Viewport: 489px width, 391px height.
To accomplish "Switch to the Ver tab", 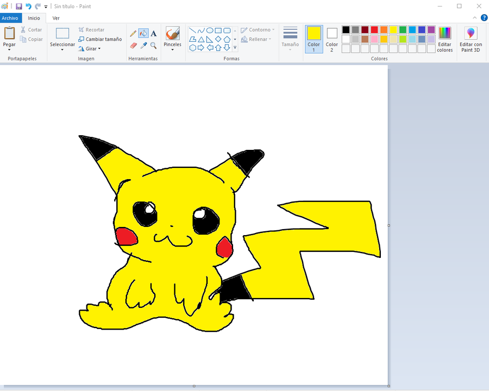I will [56, 18].
